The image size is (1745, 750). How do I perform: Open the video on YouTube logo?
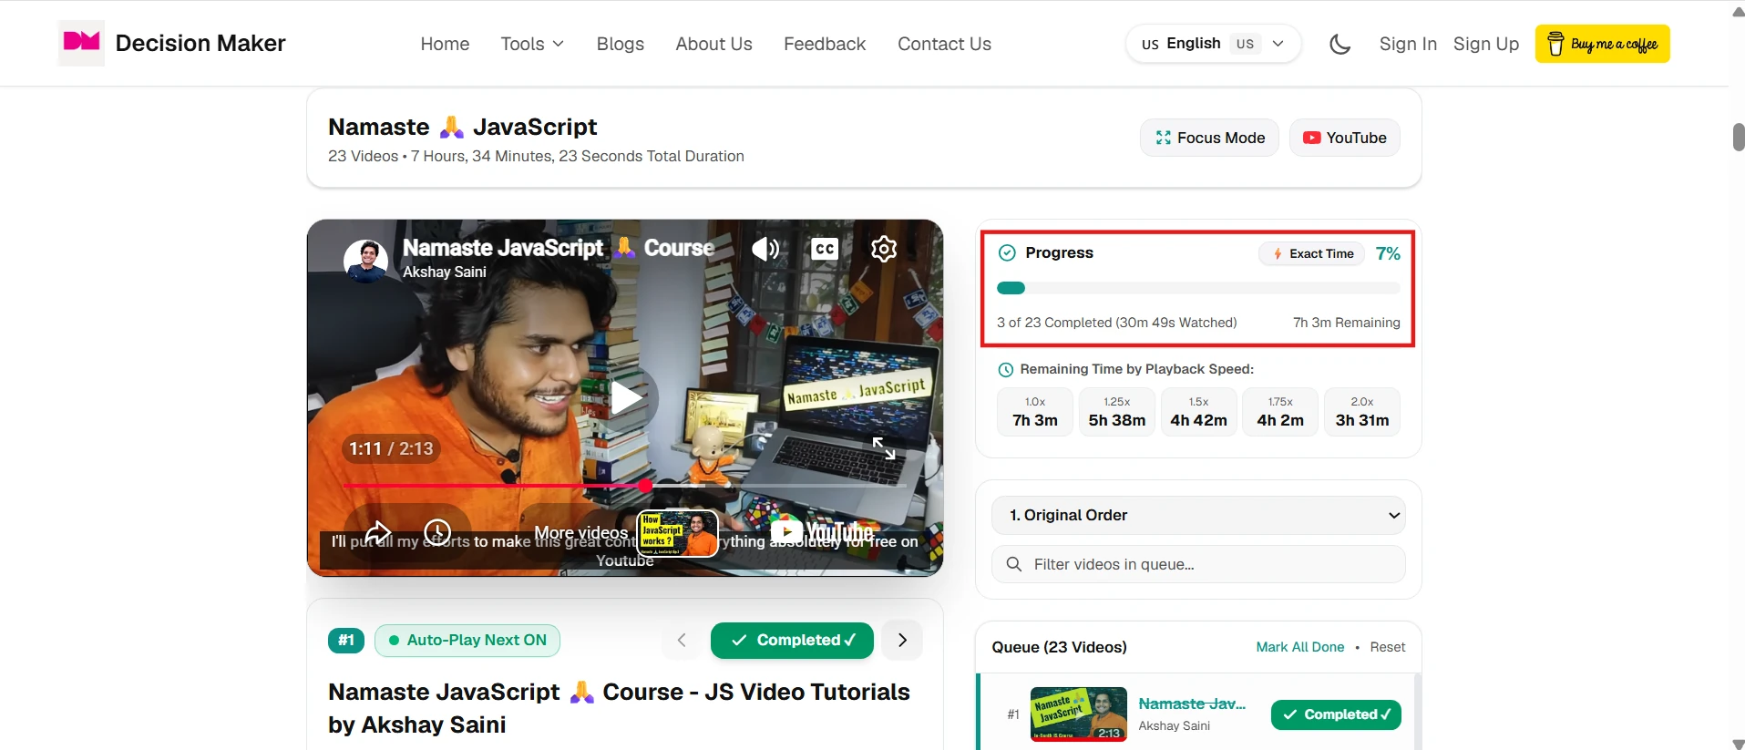click(823, 531)
